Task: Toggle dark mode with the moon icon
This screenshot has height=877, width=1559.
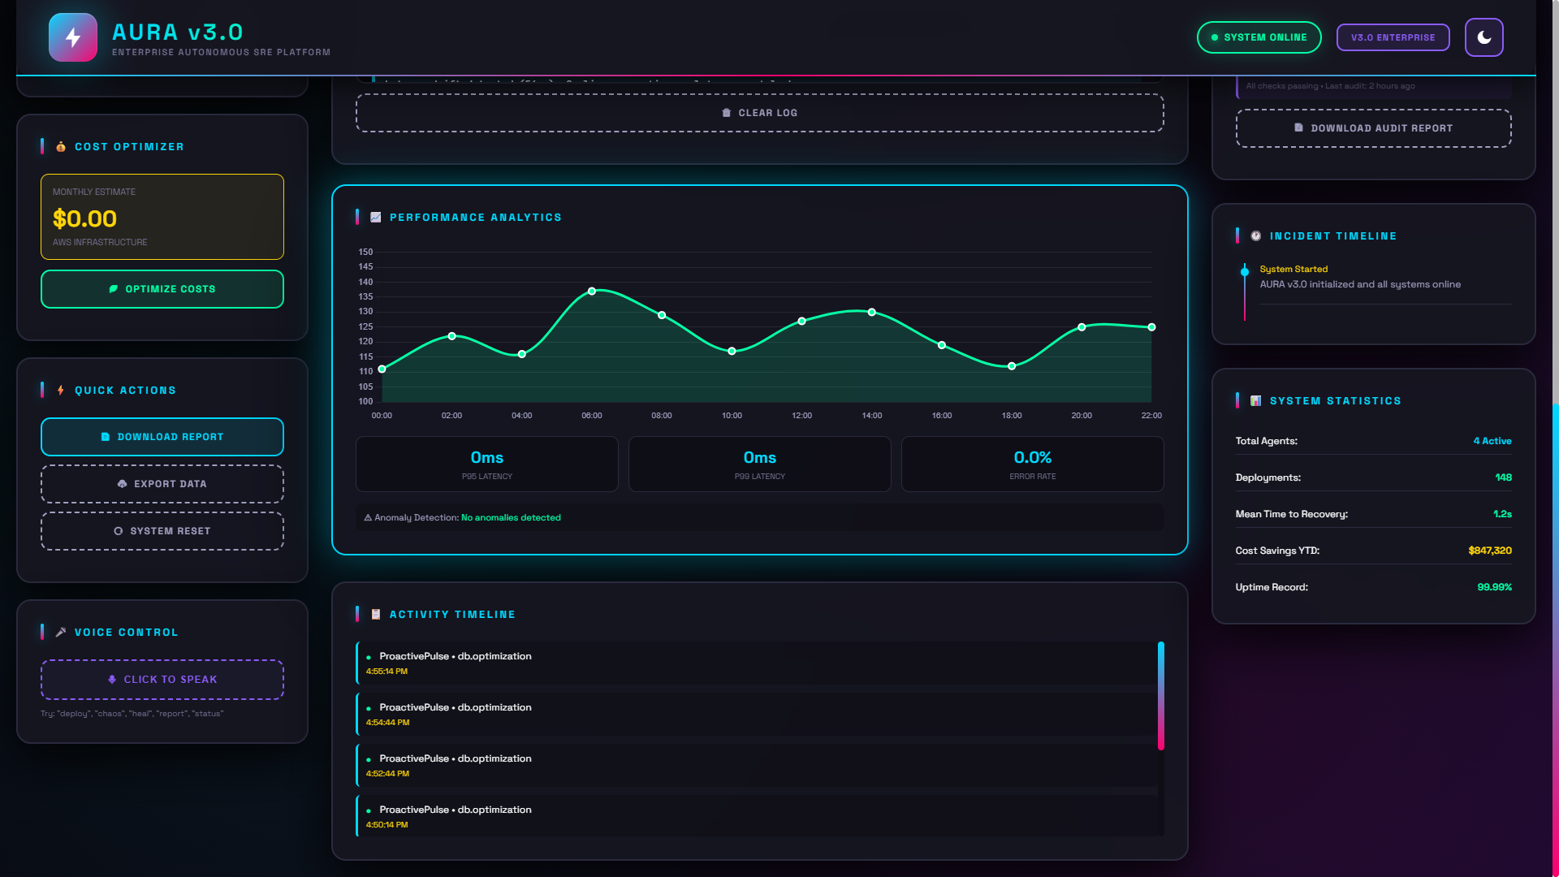Action: pos(1483,37)
